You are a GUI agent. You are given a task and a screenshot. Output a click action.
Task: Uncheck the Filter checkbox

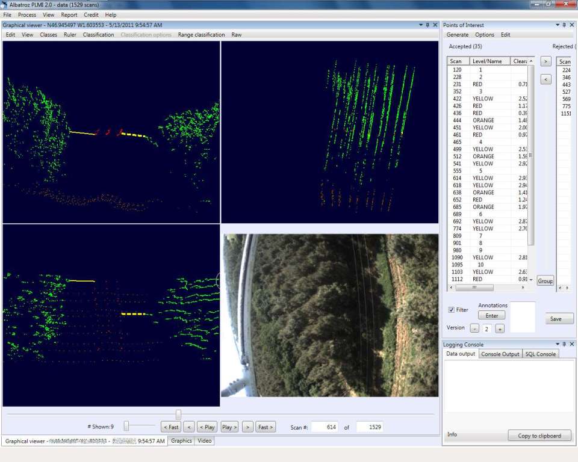452,310
